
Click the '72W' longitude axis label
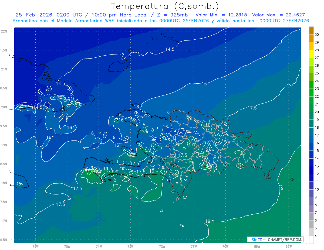coord(162,246)
